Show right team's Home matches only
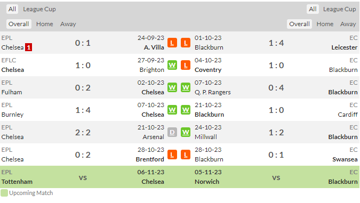This screenshot has height=203, width=360. point(325,24)
